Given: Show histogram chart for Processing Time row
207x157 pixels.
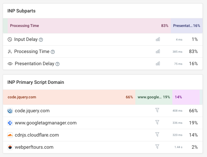Looking at the screenshot, I should tap(158, 51).
